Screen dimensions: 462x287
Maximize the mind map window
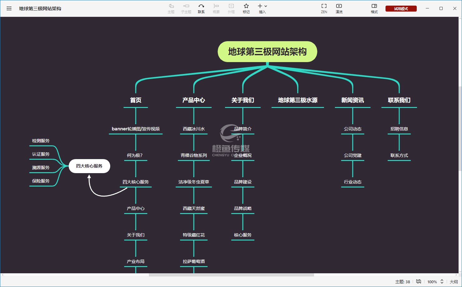click(441, 8)
